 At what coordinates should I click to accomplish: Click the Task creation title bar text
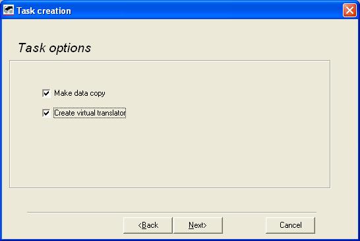pos(44,11)
